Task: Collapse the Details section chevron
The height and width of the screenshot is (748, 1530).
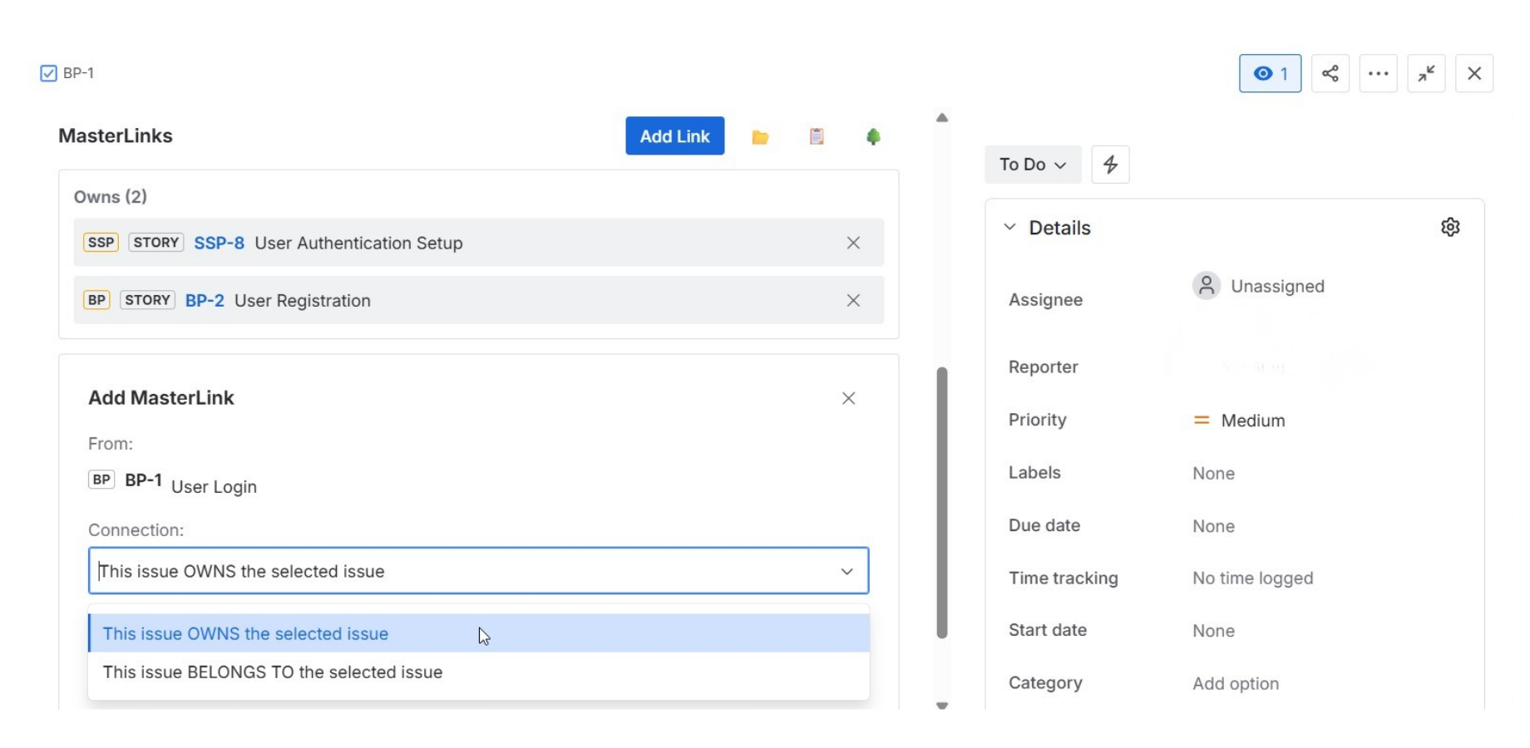Action: [1009, 227]
